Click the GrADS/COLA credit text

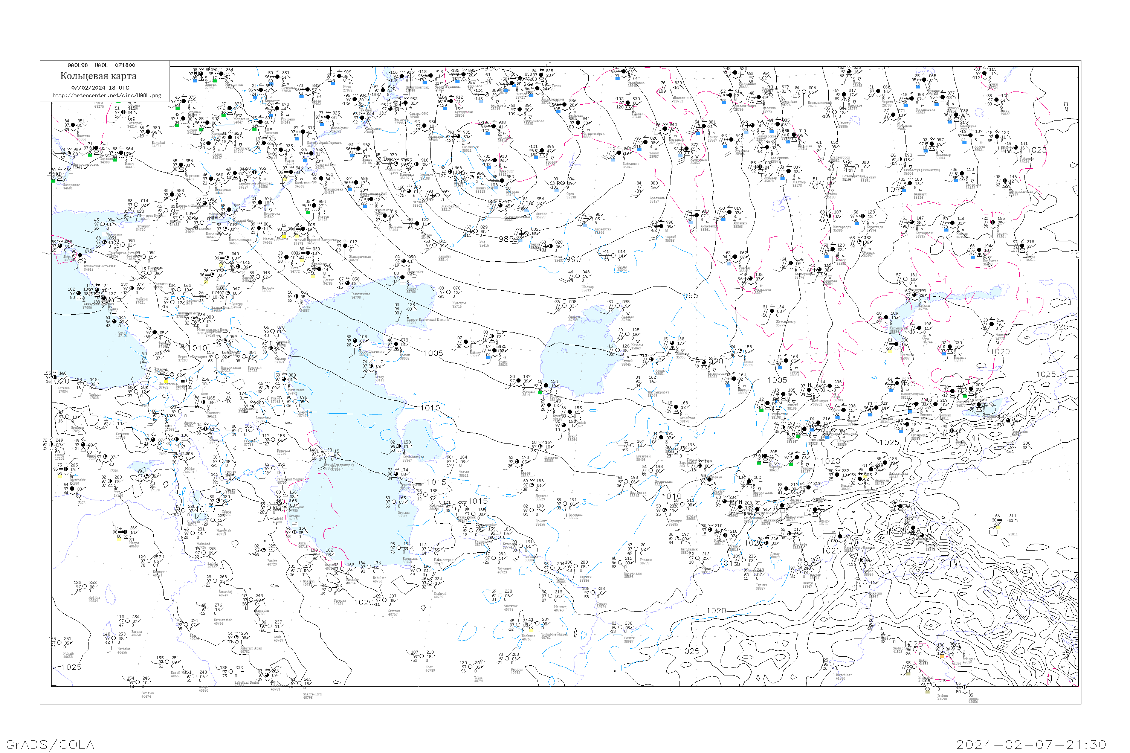[x=50, y=744]
